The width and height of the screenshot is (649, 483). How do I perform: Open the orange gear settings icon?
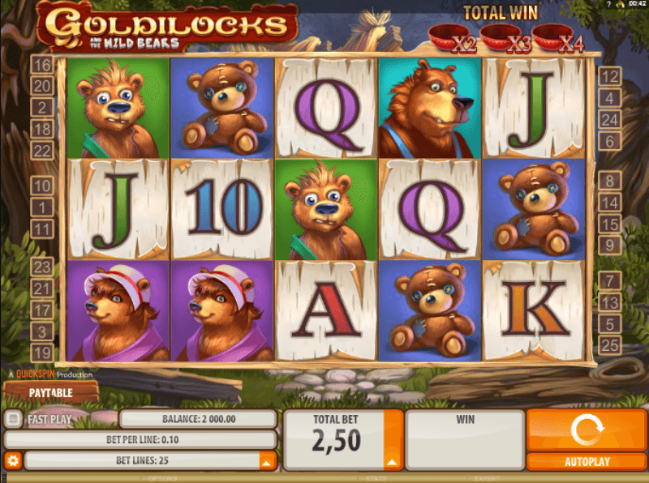(x=12, y=460)
